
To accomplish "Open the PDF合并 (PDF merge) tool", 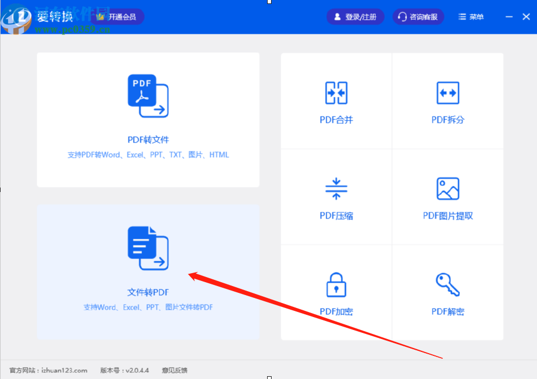I will [335, 101].
